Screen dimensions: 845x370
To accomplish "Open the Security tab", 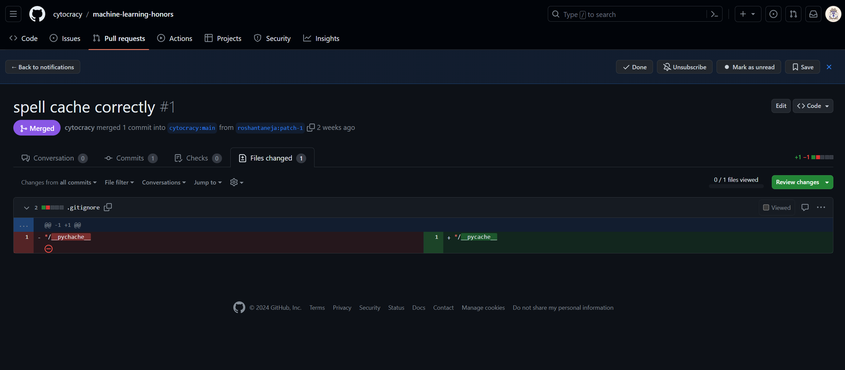I will point(272,38).
